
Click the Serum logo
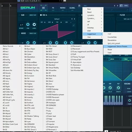tap(28, 8)
